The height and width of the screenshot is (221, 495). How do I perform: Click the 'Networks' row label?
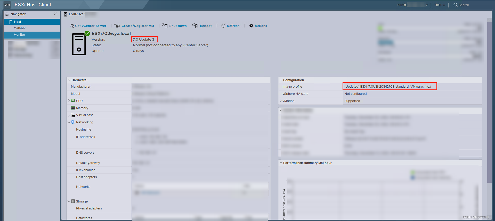tap(83, 187)
